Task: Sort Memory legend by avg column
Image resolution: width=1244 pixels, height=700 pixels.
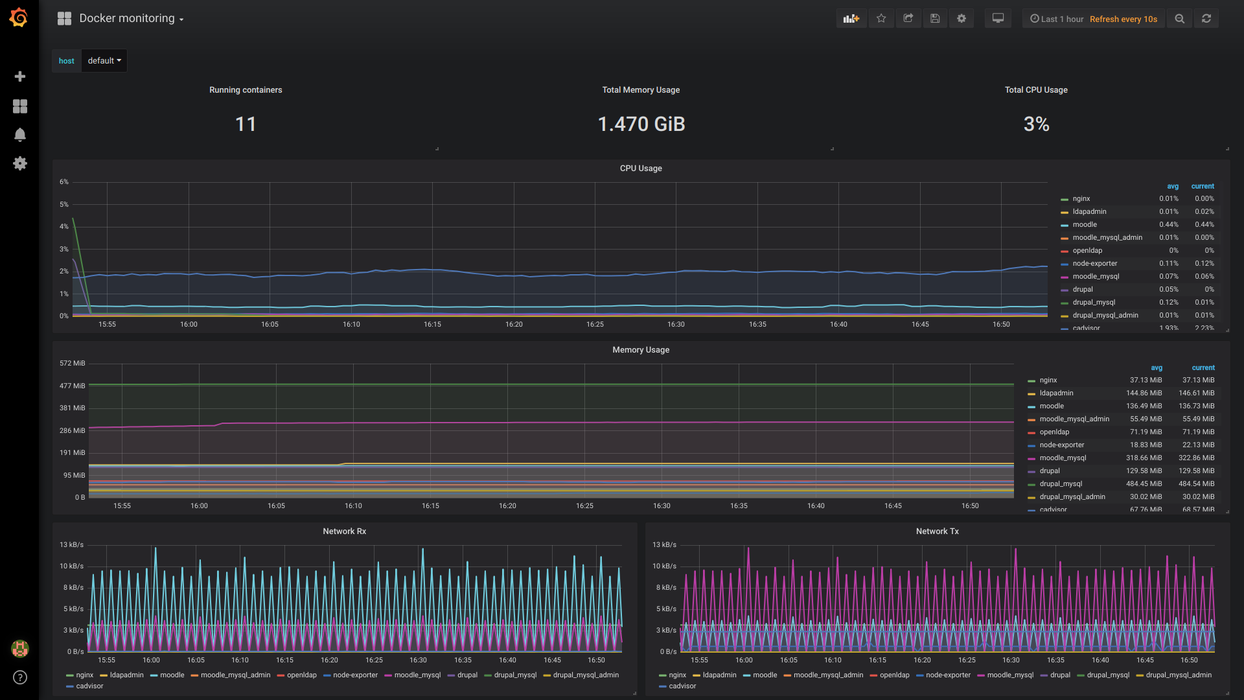Action: pos(1157,368)
